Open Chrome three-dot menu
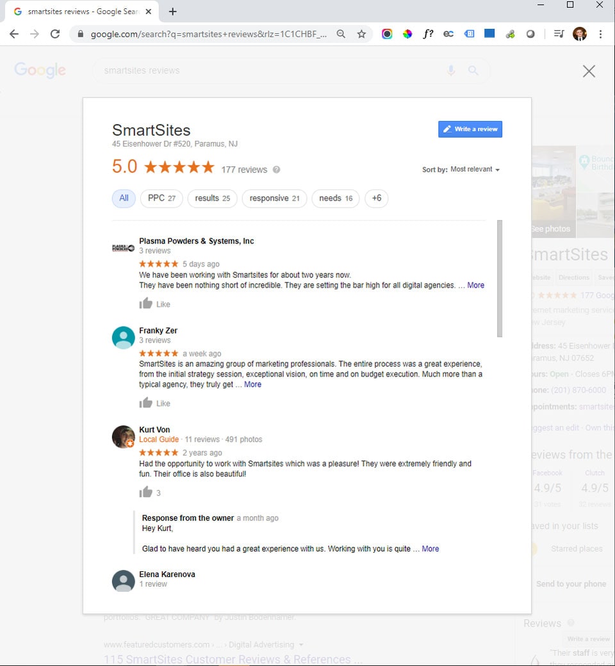The width and height of the screenshot is (615, 666). (x=600, y=34)
